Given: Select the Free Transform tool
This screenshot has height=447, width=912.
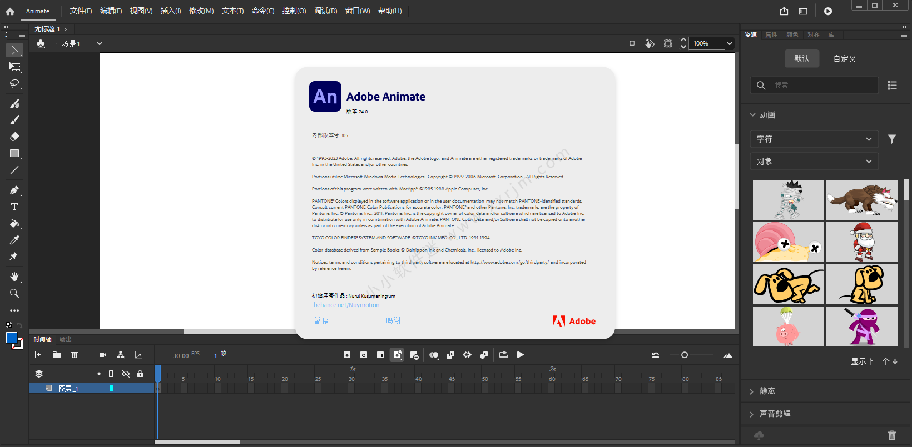Looking at the screenshot, I should click(14, 67).
